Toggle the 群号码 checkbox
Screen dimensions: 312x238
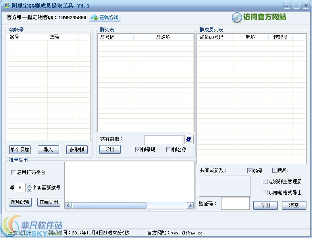click(x=138, y=149)
